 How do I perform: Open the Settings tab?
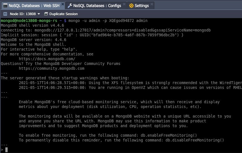pos(140,6)
